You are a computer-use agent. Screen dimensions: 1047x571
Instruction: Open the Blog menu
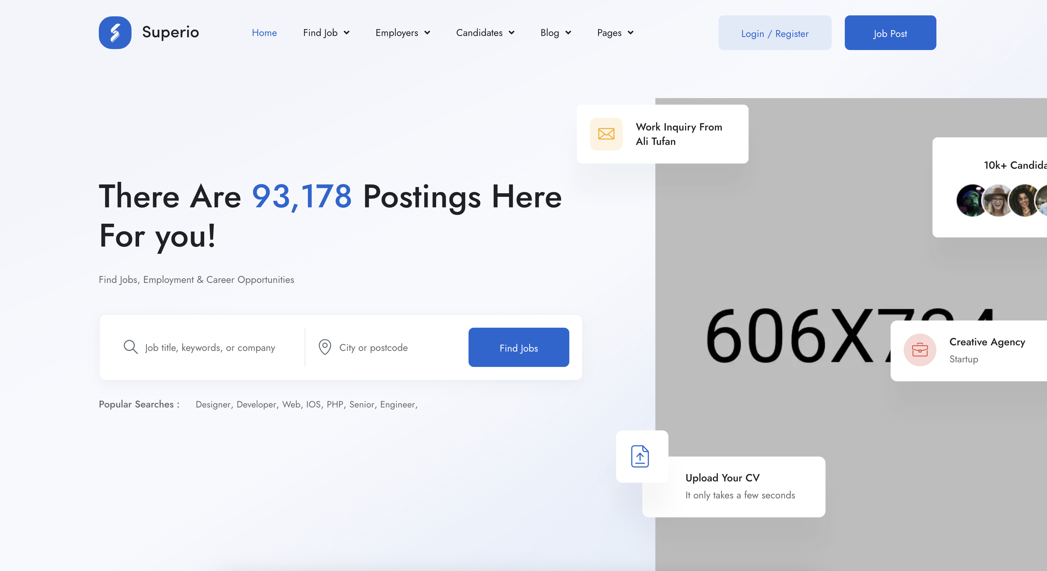(555, 33)
